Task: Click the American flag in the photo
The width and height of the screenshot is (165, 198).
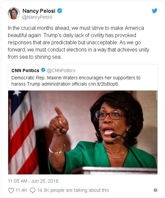Action: tap(22, 132)
